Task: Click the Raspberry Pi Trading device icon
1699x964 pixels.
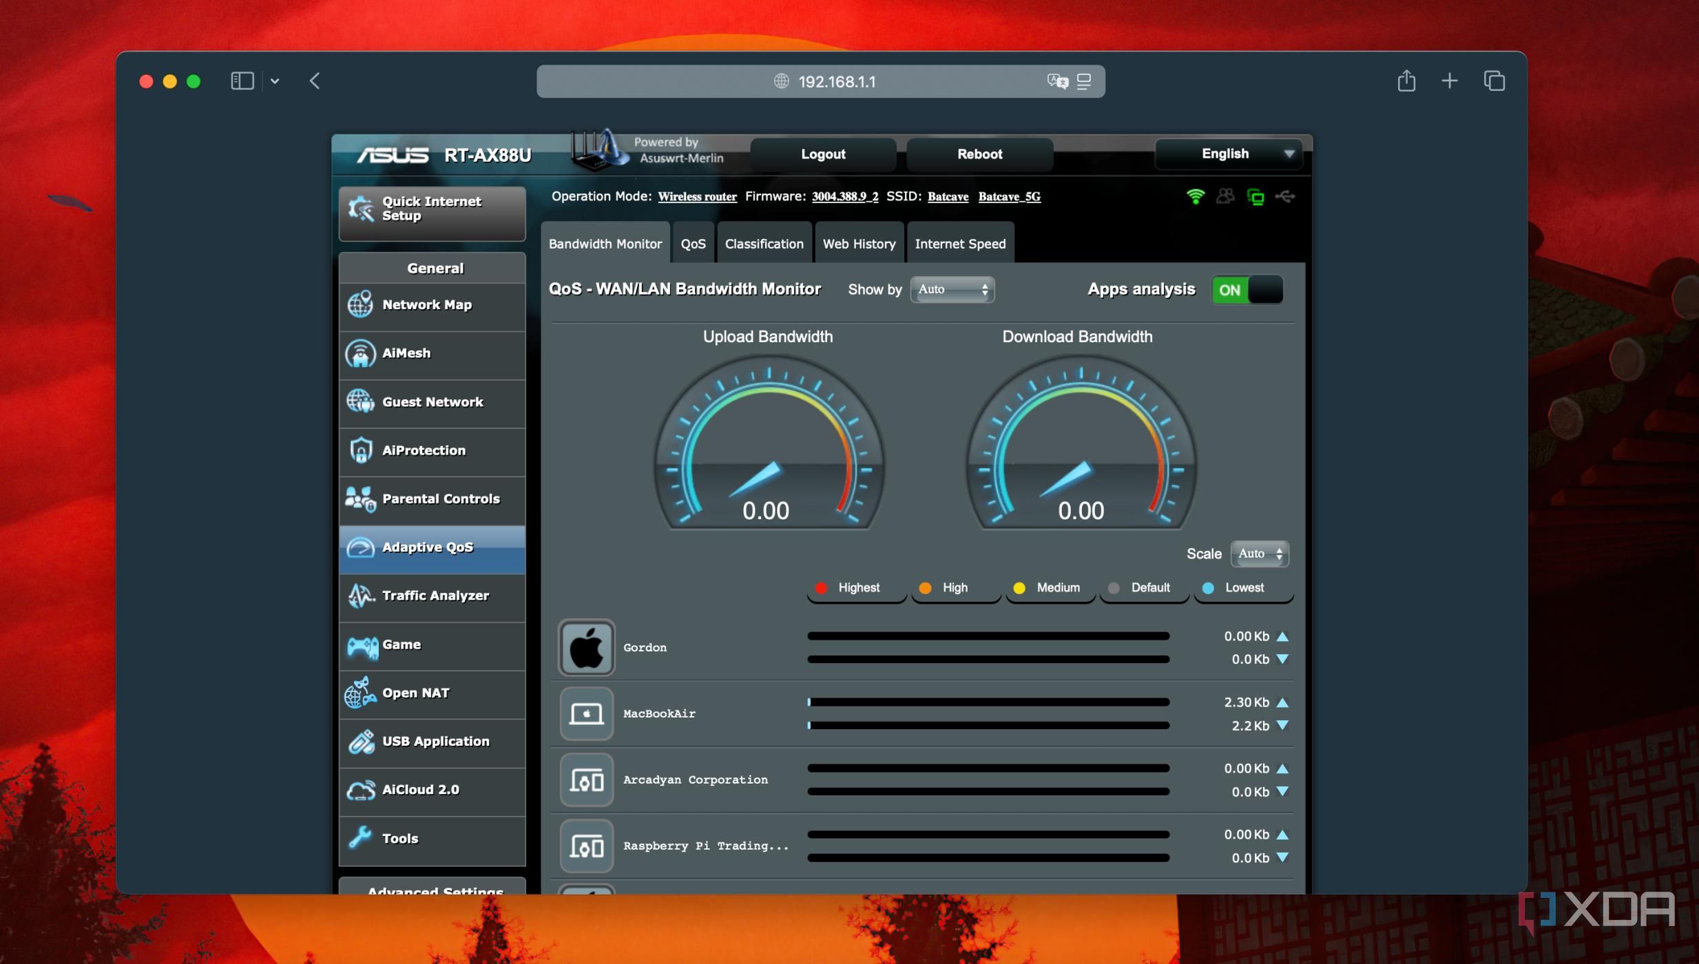Action: 586,846
